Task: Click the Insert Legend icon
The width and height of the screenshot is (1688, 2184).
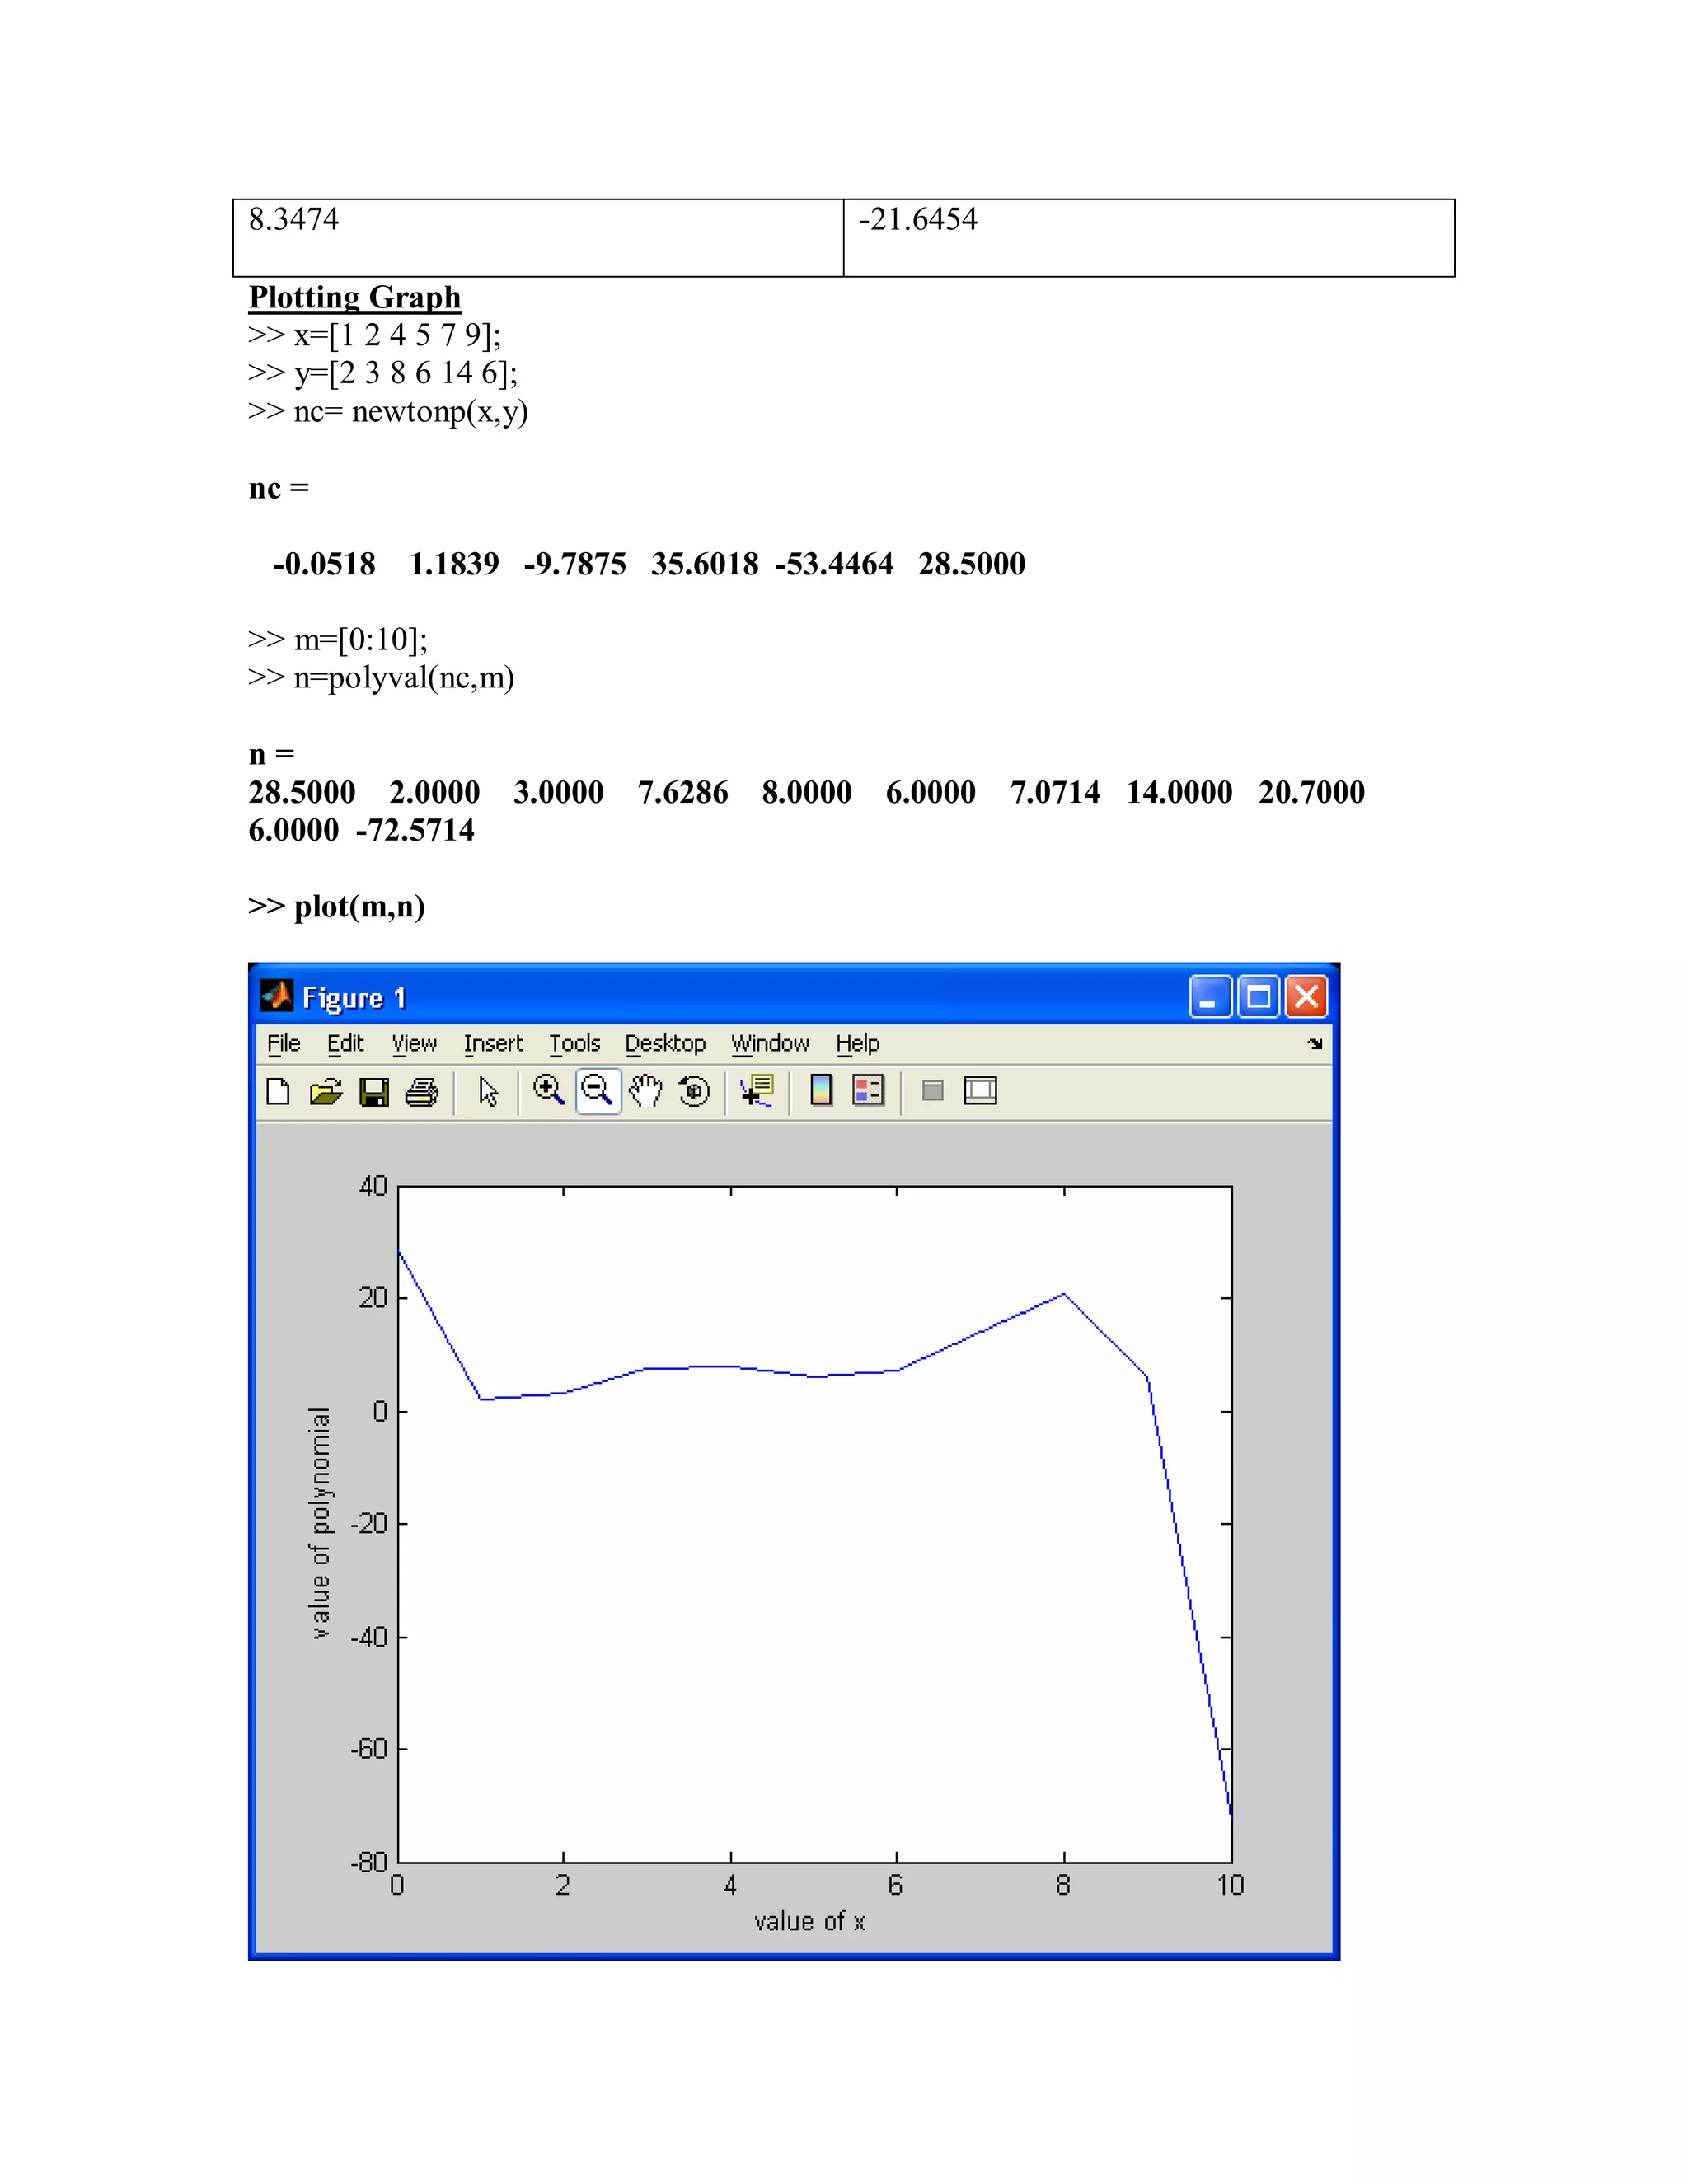Action: [868, 1090]
